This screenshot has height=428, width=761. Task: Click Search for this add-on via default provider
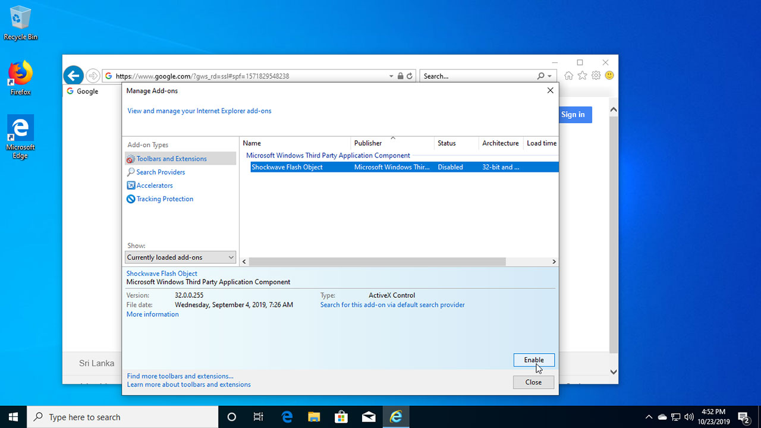click(x=392, y=305)
